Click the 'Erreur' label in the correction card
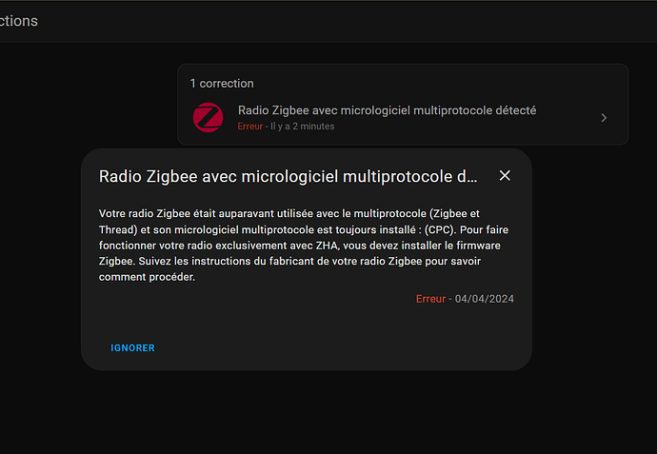The height and width of the screenshot is (454, 657). [250, 126]
